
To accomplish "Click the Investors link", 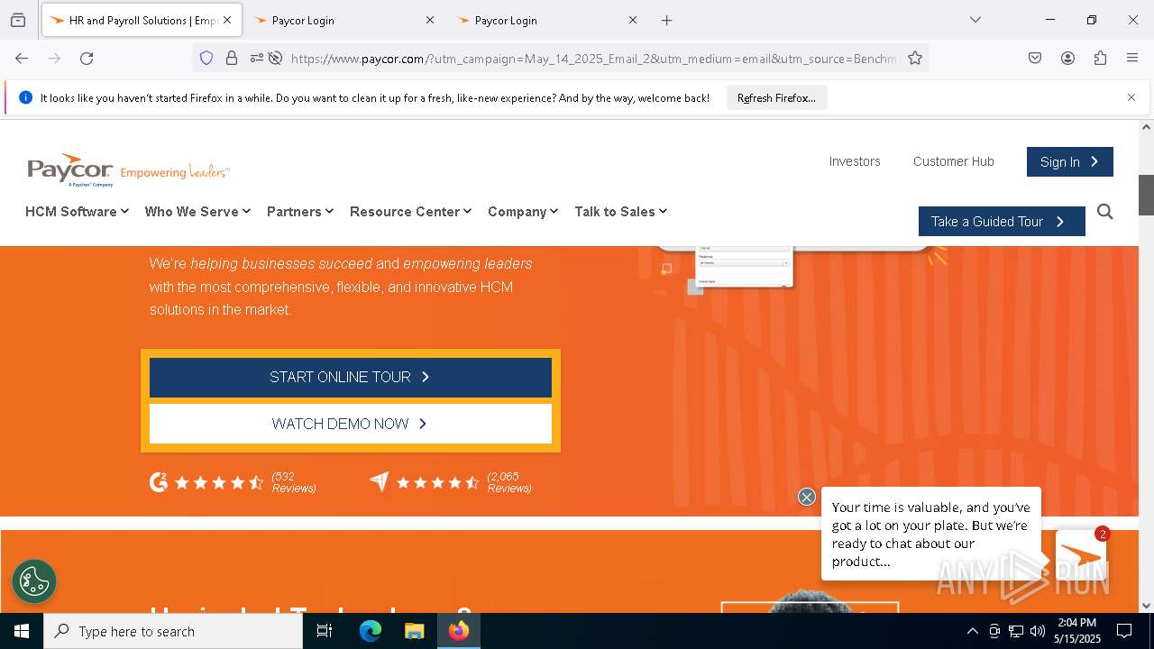I will click(855, 161).
